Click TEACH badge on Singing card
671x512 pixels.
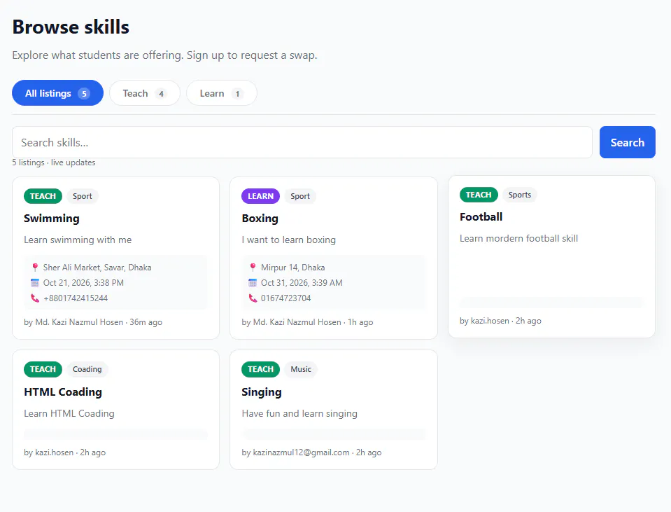(x=260, y=369)
